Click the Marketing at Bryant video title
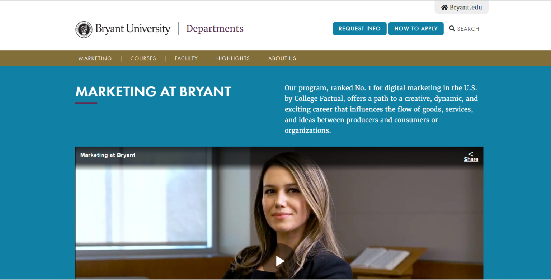This screenshot has height=280, width=551. pyautogui.click(x=108, y=155)
